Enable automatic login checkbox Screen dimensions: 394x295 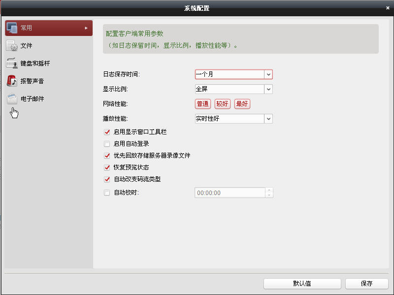pos(107,144)
